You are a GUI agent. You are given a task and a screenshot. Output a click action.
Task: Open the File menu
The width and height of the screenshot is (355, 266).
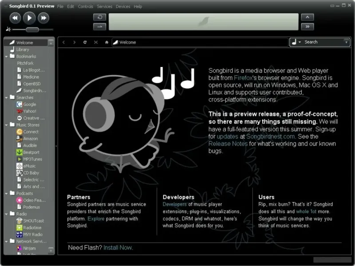(60, 7)
